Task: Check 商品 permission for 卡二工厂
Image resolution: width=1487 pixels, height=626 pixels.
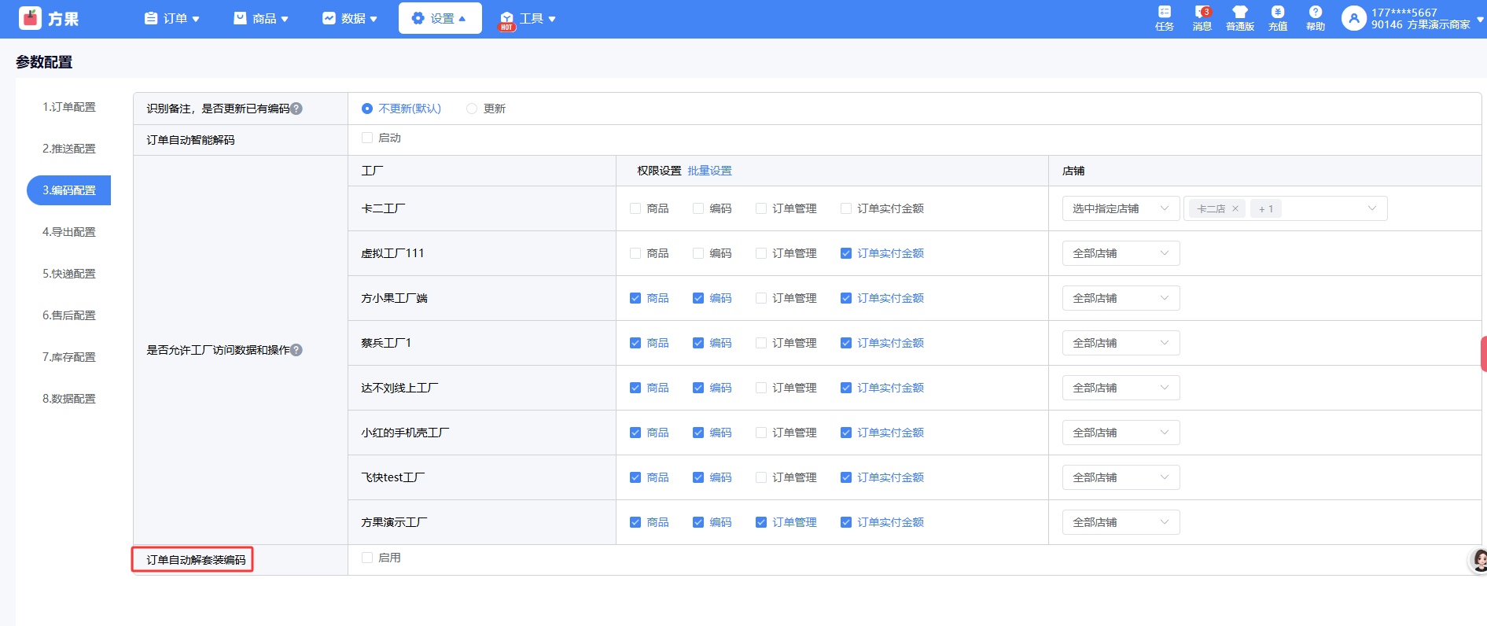Action: tap(635, 208)
